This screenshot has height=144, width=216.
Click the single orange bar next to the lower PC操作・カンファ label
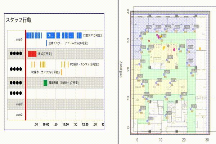[62, 72]
